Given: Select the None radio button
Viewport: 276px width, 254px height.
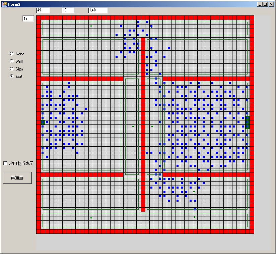Looking at the screenshot, I should tap(12, 54).
